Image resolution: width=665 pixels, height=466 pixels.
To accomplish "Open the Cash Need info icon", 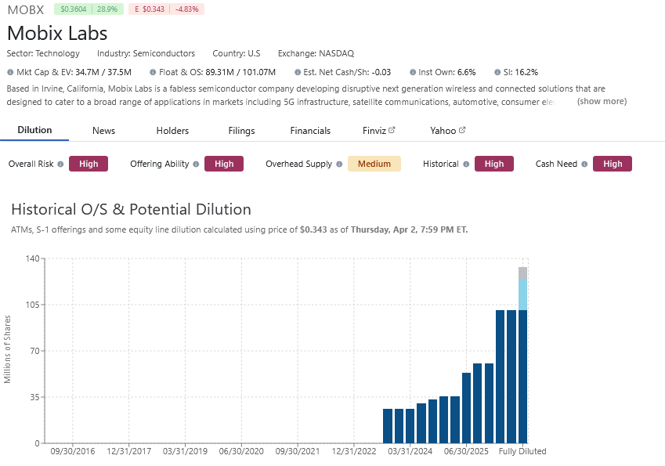I will tap(583, 164).
